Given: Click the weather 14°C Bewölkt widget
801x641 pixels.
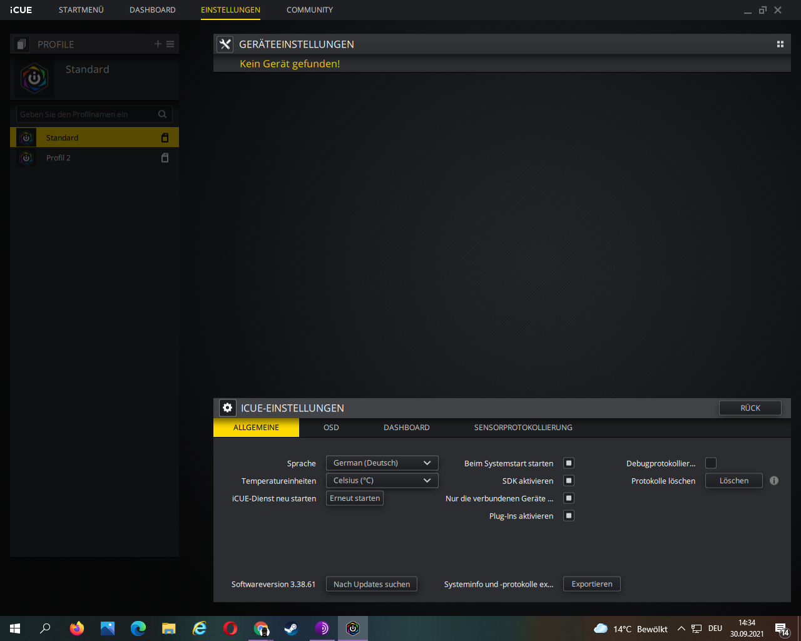Looking at the screenshot, I should tap(630, 628).
